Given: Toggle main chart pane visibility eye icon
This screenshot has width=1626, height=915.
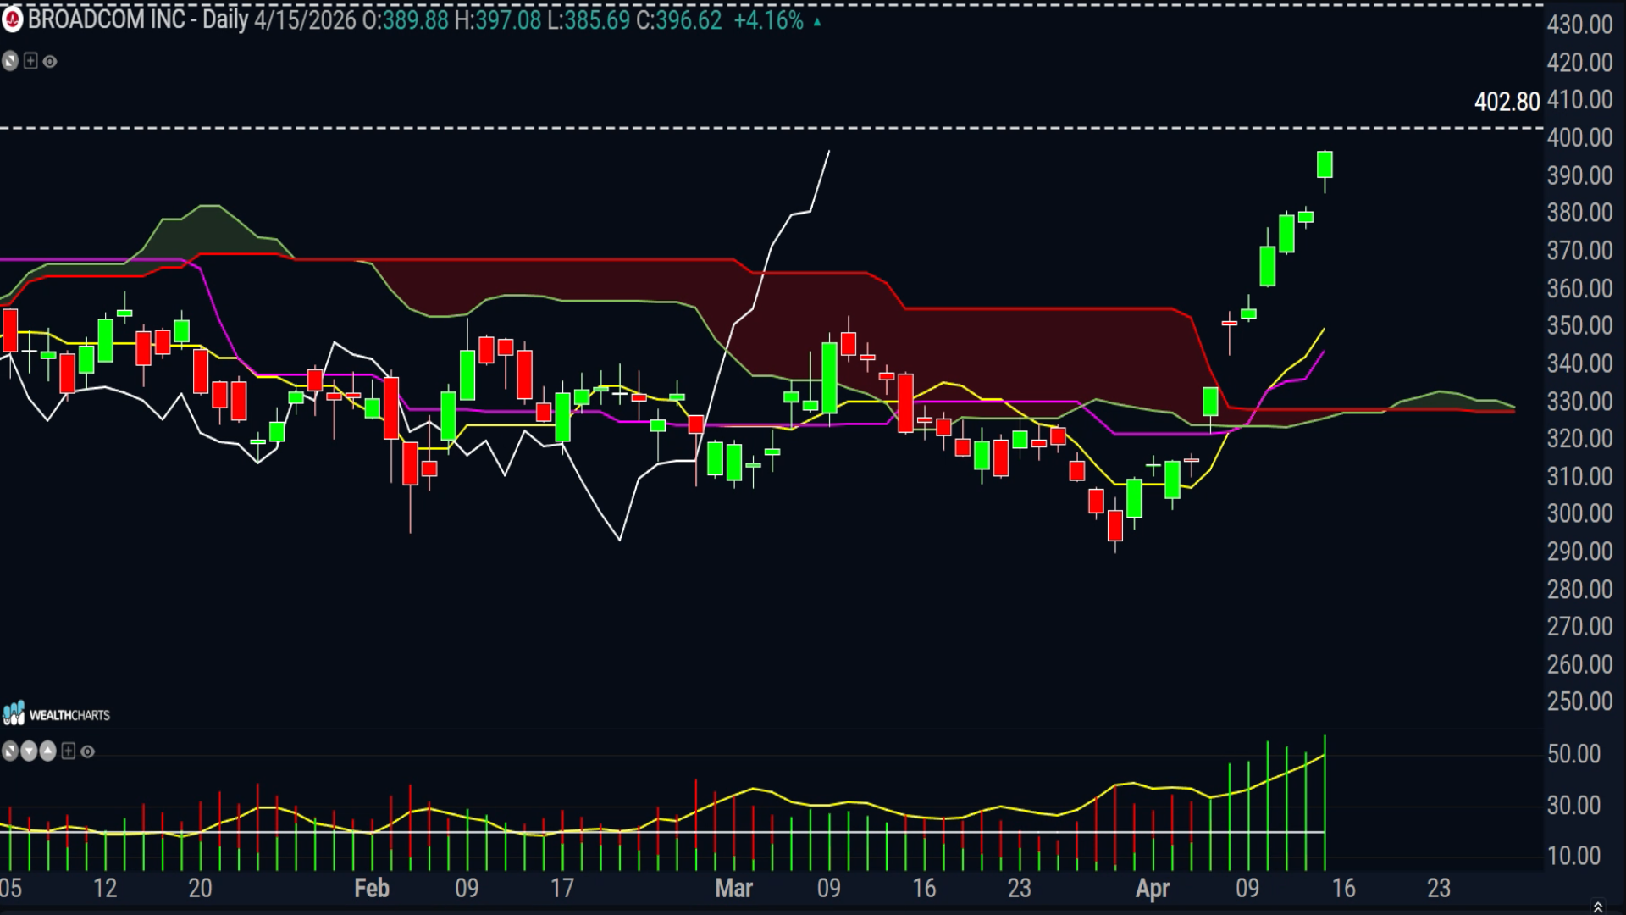Looking at the screenshot, I should click(x=50, y=62).
